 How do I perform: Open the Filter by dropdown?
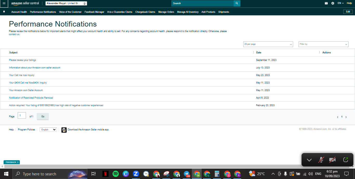click(x=323, y=44)
